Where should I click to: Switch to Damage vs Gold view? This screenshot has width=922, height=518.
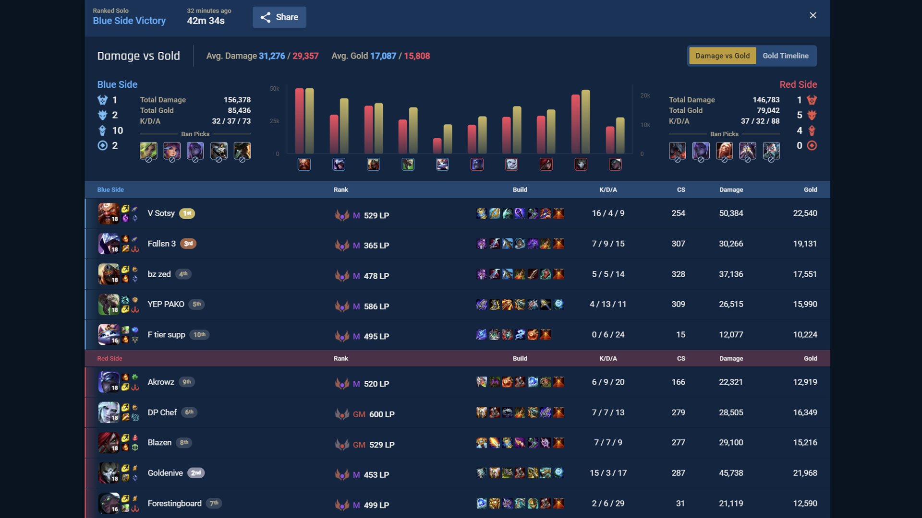(722, 56)
